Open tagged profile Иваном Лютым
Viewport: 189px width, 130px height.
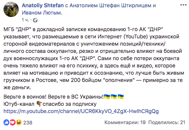41,12
